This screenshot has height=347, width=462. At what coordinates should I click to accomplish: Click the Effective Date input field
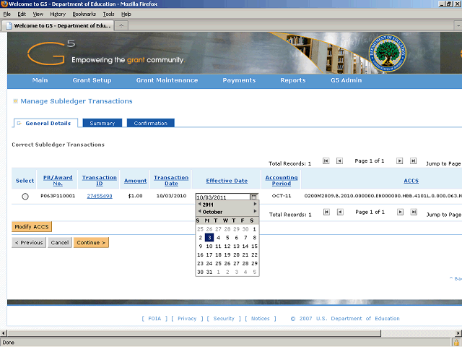tap(222, 197)
